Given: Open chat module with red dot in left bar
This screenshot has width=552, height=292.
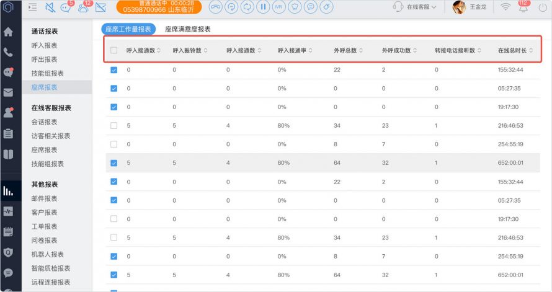Looking at the screenshot, I should pos(8,72).
